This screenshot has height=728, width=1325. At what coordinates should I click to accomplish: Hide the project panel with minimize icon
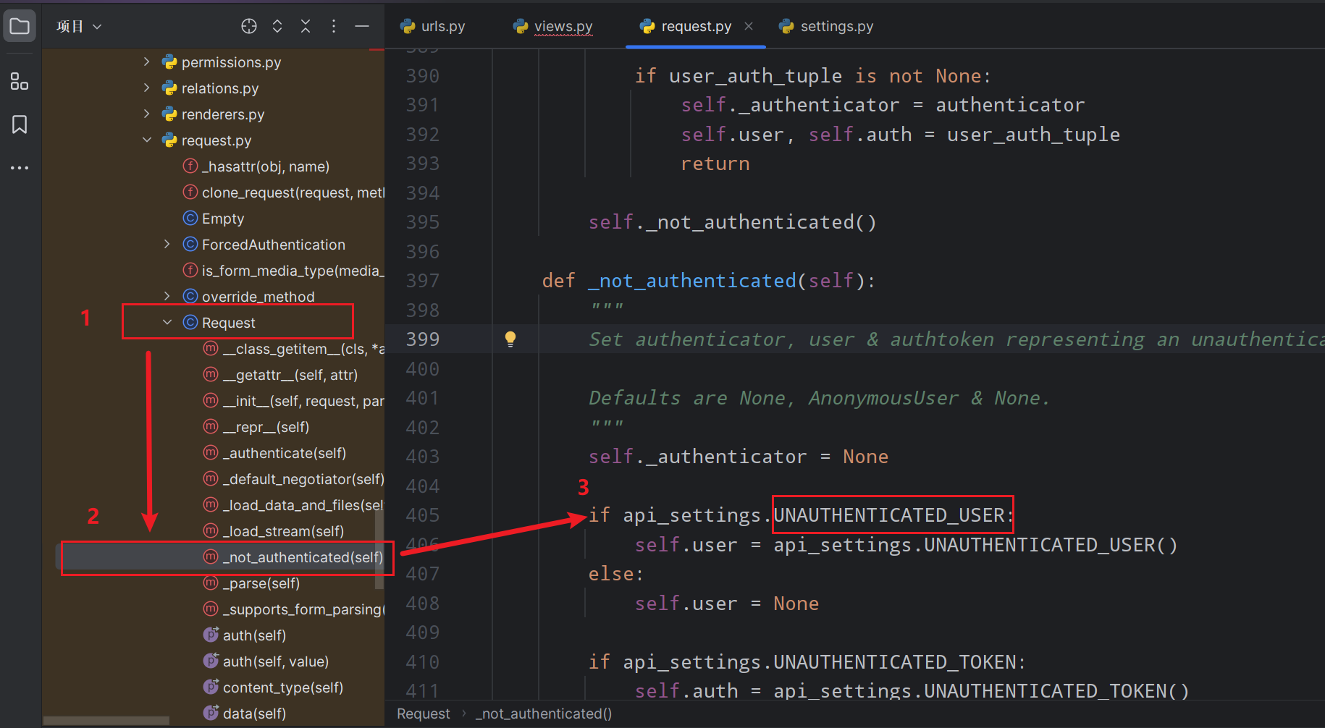[362, 27]
